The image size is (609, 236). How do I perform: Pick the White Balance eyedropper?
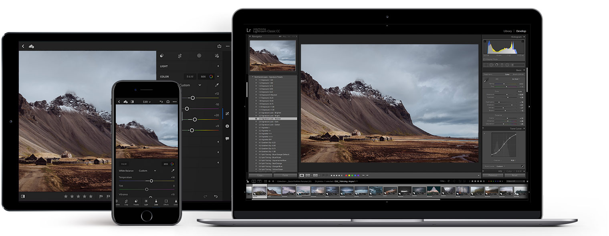tap(486, 80)
